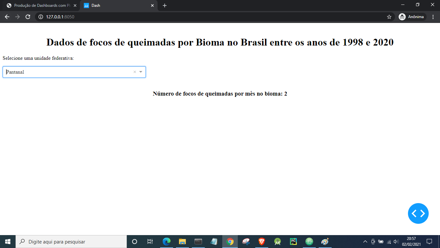Click inside the Pantanal dropdown field
The image size is (440, 248).
click(74, 72)
